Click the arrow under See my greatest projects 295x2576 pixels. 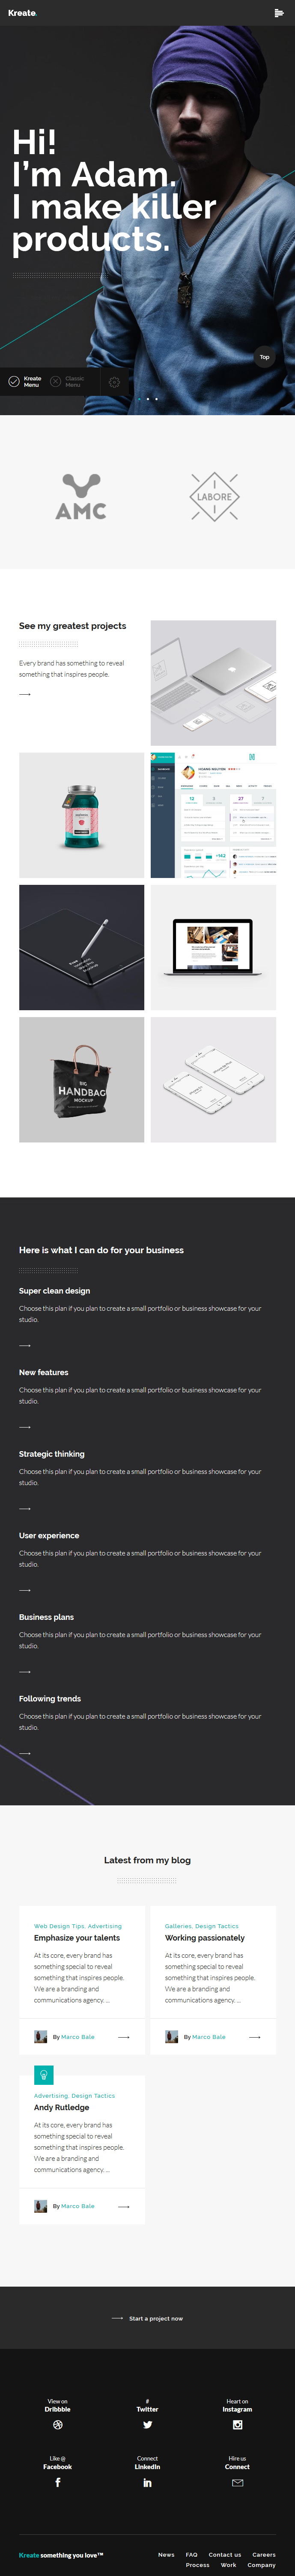25,694
